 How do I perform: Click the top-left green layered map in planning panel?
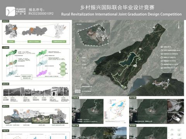coord(12,53)
